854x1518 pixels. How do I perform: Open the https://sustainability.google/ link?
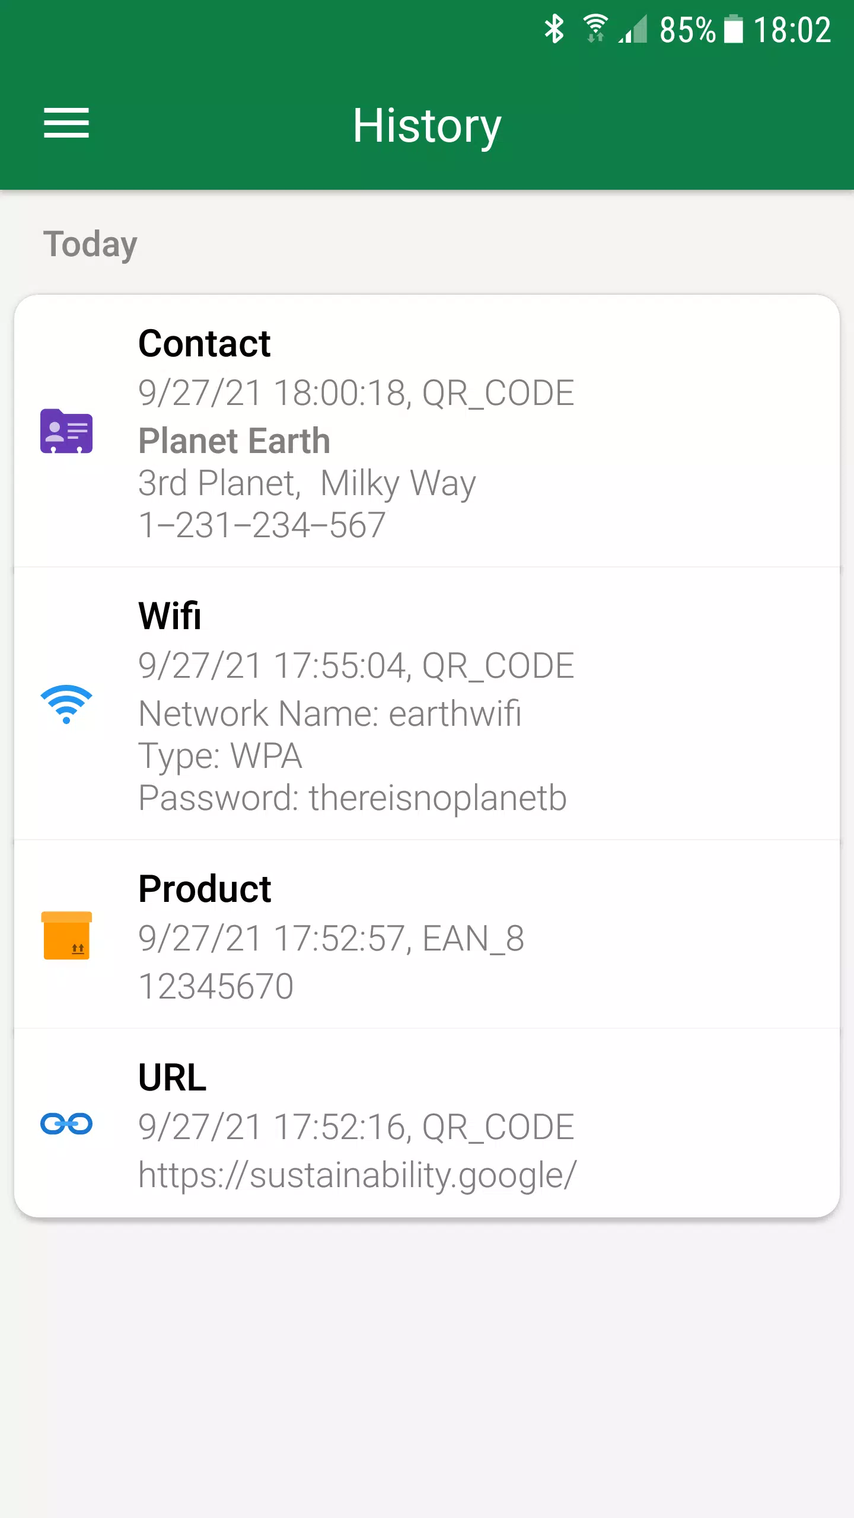click(x=357, y=1175)
